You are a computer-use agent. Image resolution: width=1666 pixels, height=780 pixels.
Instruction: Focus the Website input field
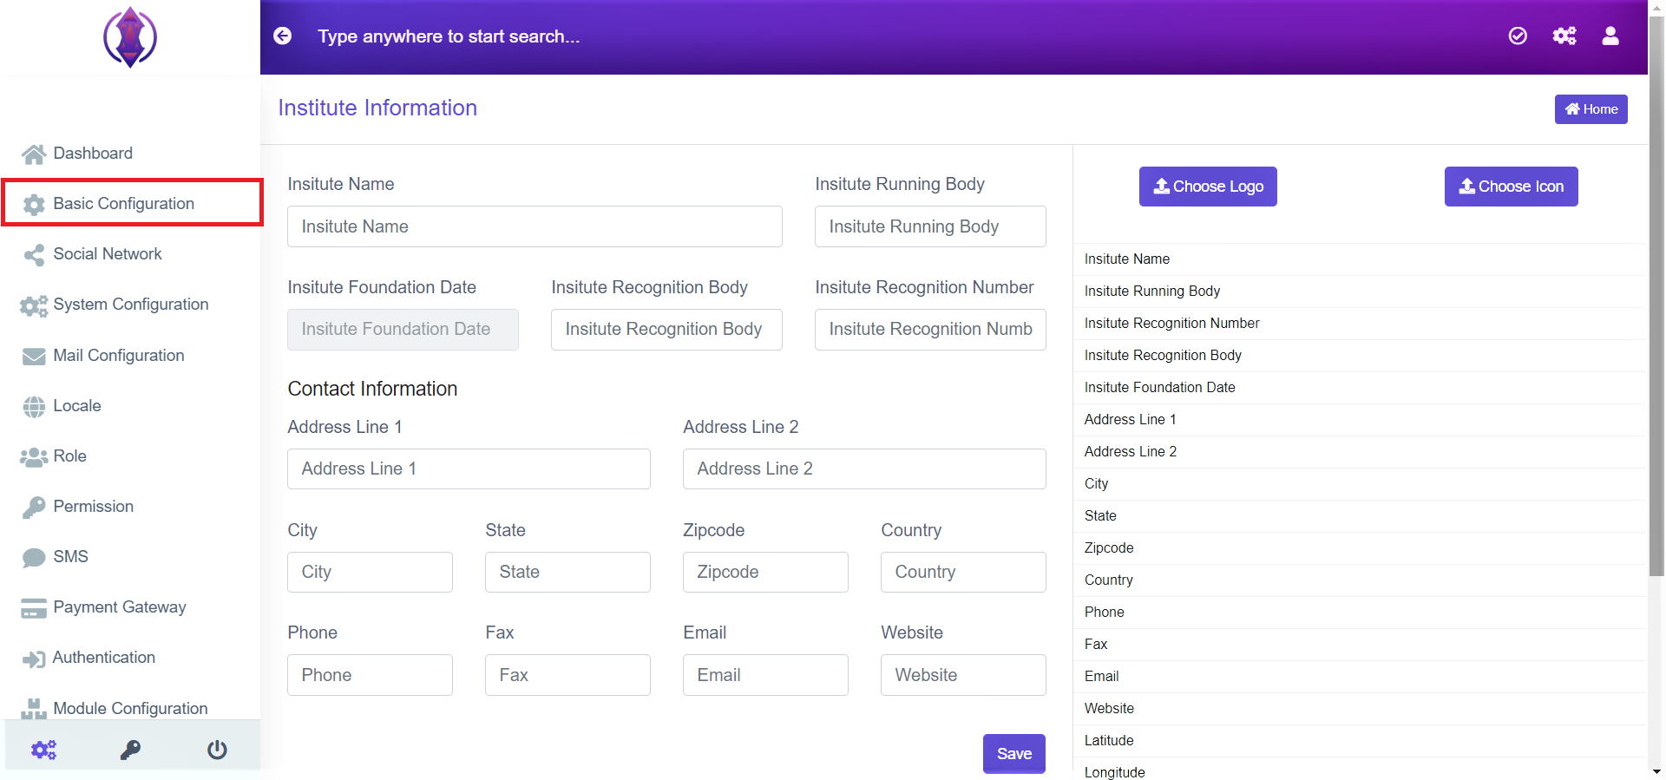coord(963,675)
